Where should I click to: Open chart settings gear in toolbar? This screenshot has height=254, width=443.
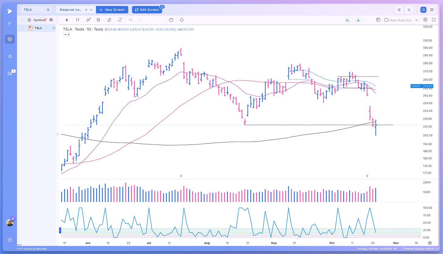[425, 20]
